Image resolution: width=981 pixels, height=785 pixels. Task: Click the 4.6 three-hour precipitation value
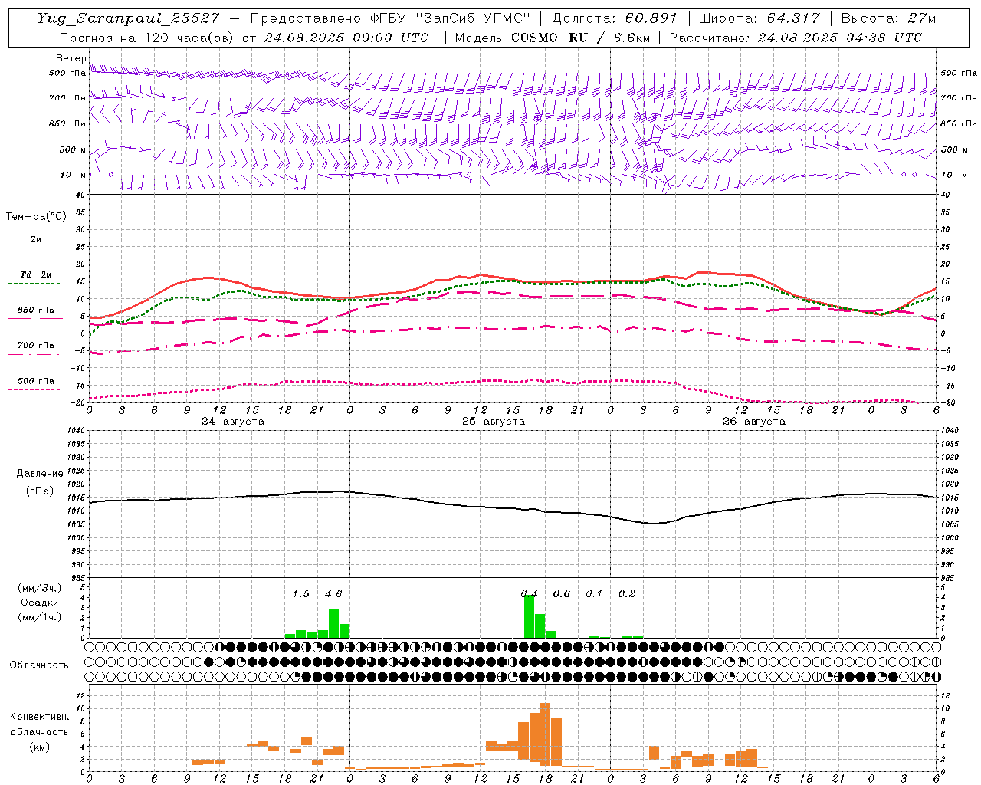tap(333, 593)
